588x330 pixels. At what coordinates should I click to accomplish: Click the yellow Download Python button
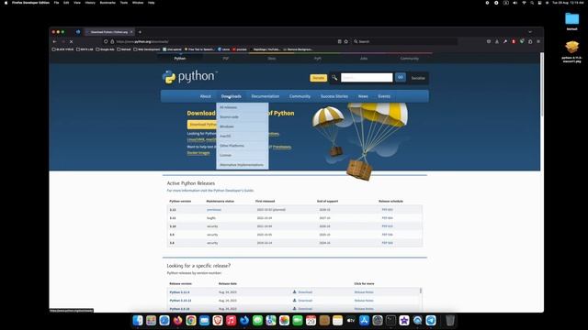pos(202,125)
